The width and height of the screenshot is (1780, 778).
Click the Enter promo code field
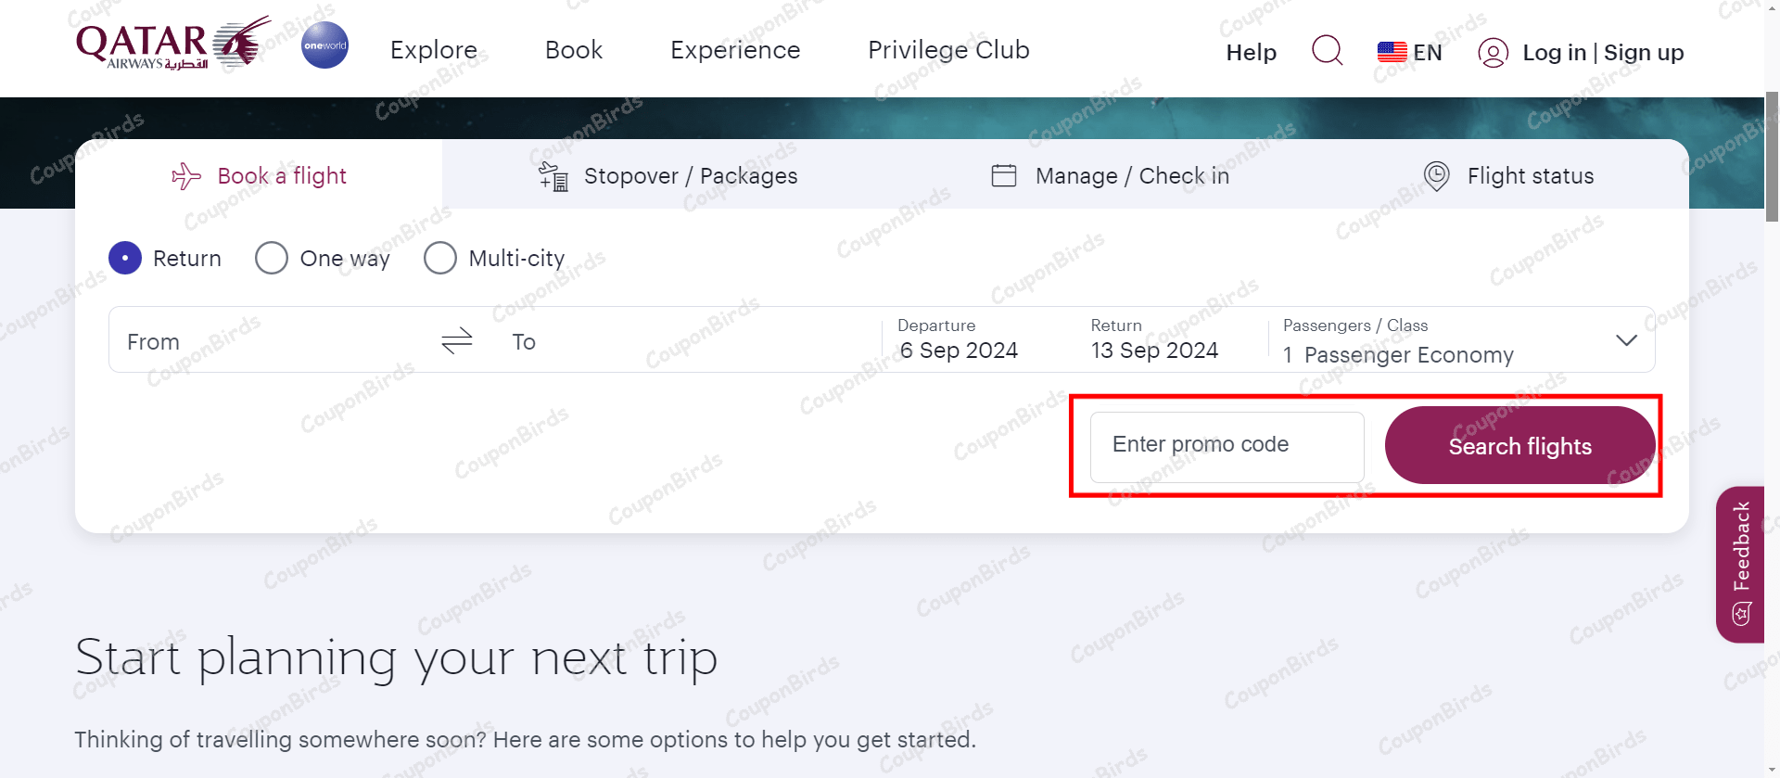pyautogui.click(x=1226, y=445)
